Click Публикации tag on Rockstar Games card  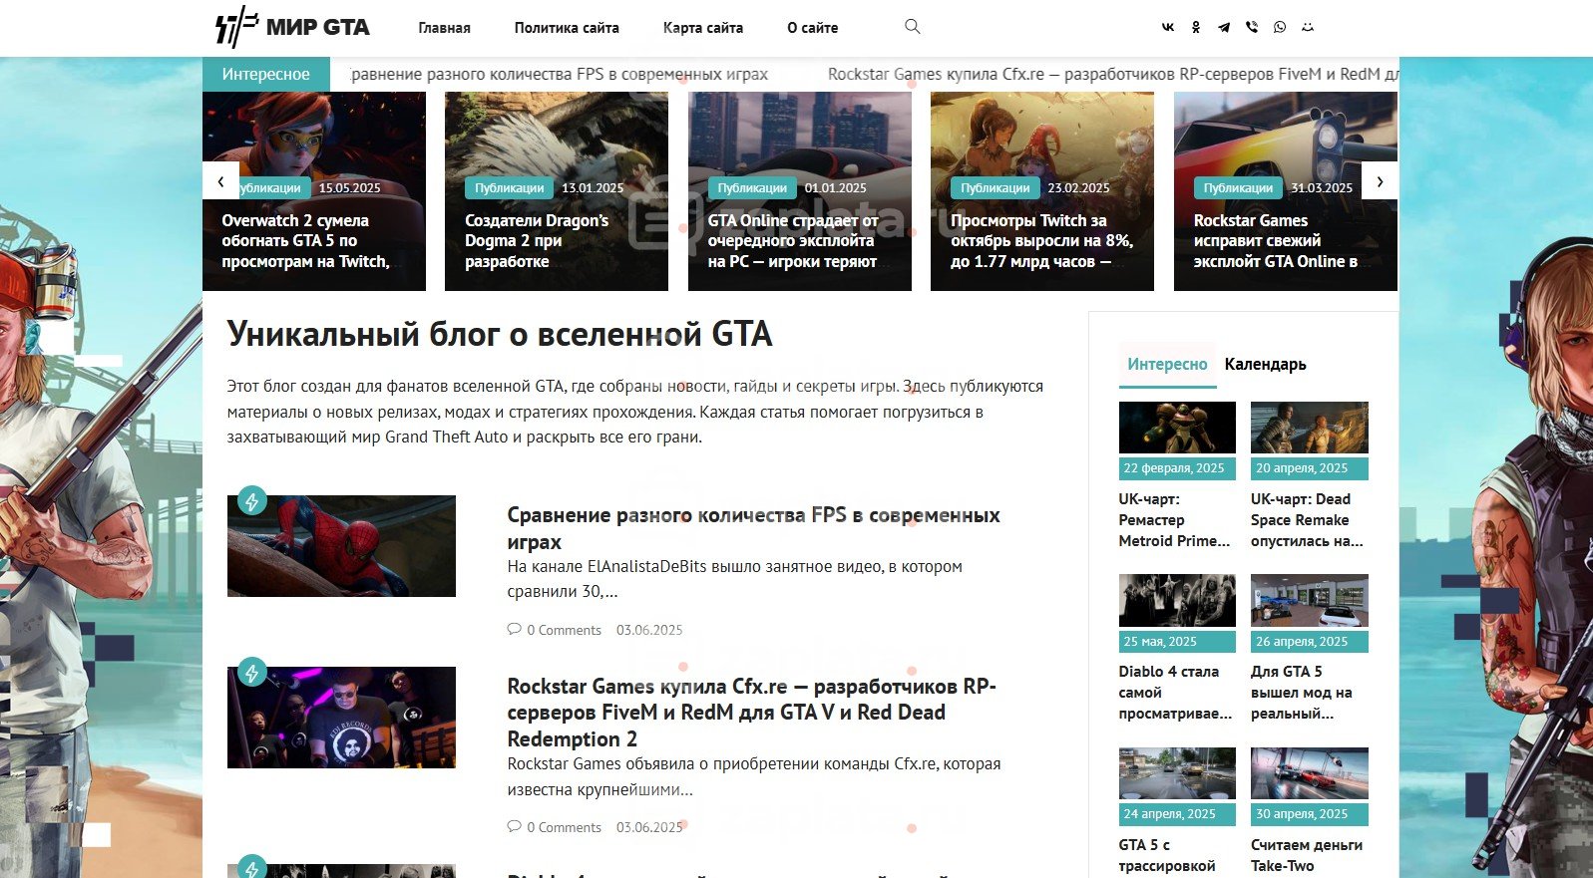click(x=1238, y=187)
